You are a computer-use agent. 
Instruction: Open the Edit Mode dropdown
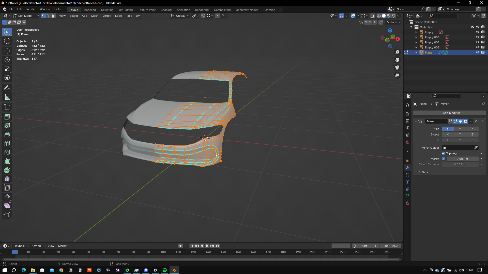(26, 16)
